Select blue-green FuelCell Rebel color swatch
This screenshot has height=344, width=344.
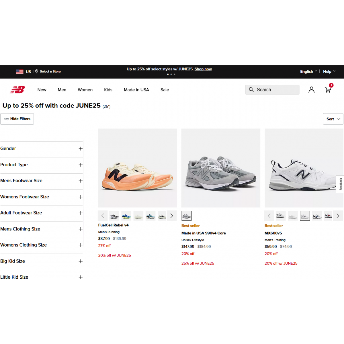coord(126,216)
